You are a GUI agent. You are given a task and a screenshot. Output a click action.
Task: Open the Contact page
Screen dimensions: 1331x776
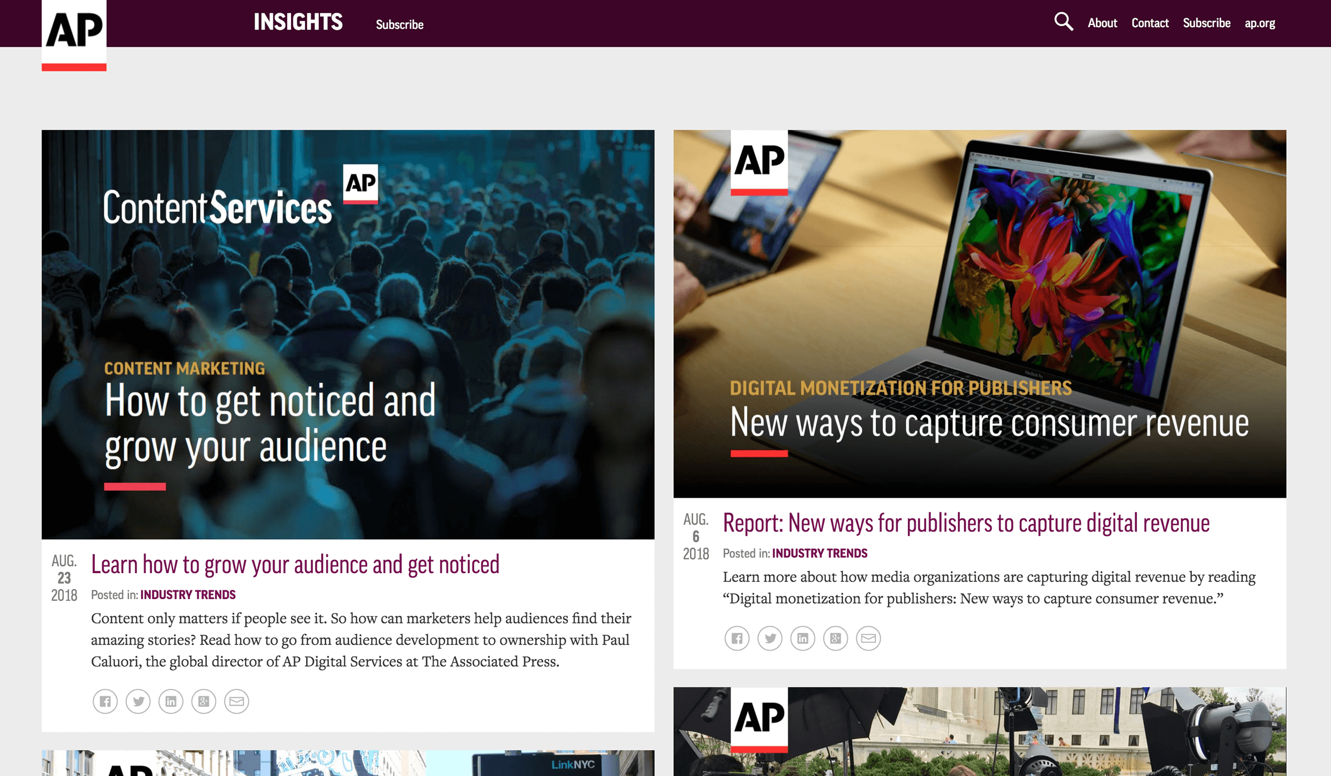(x=1150, y=23)
